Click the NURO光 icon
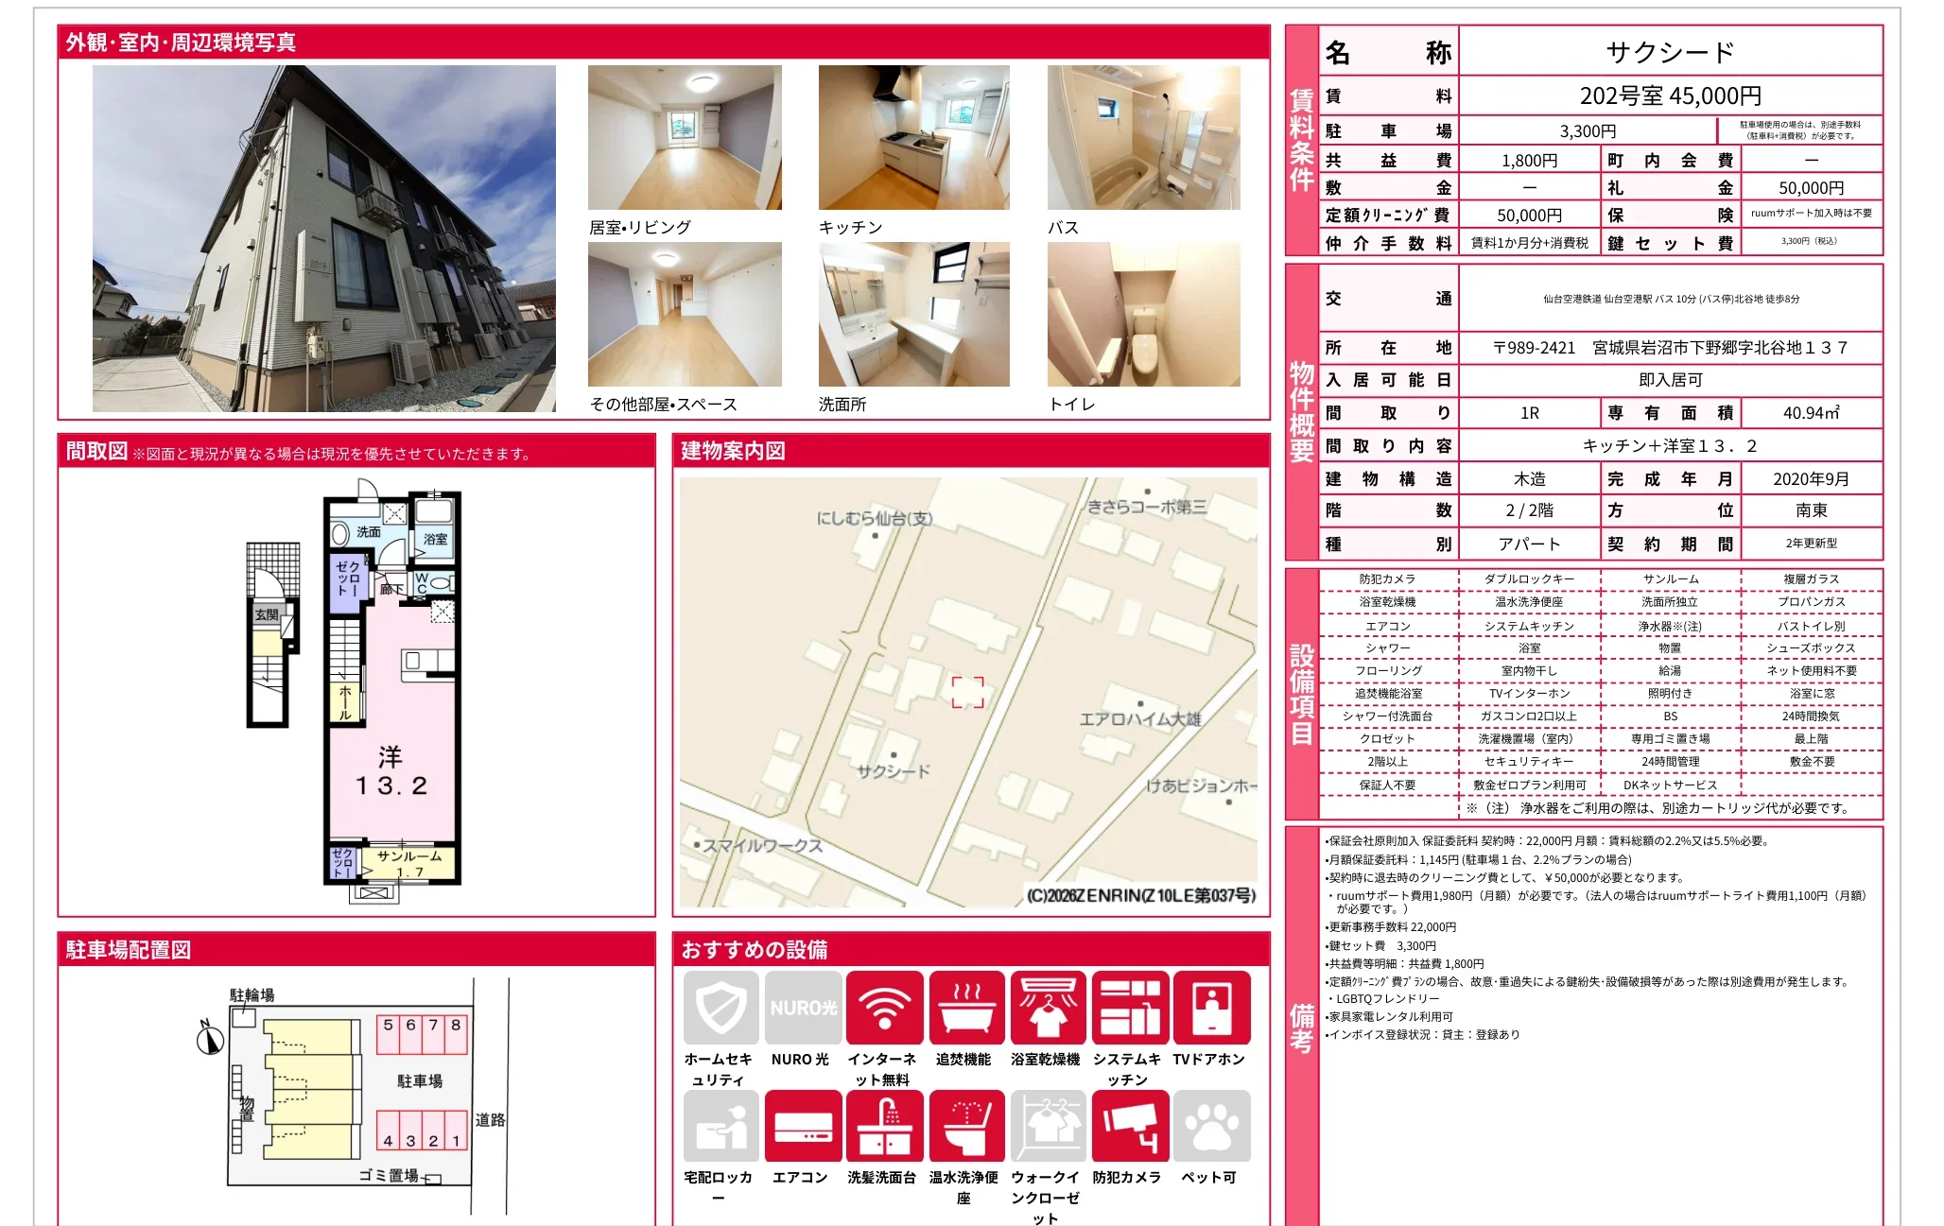The height and width of the screenshot is (1226, 1944). click(x=803, y=1008)
